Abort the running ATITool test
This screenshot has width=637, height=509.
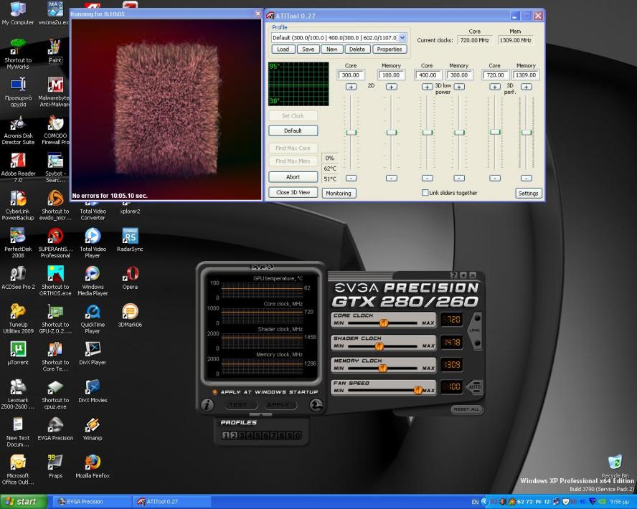pyautogui.click(x=293, y=177)
